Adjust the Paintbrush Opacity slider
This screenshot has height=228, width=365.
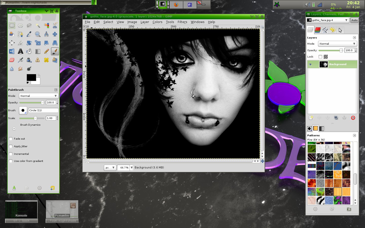point(32,103)
